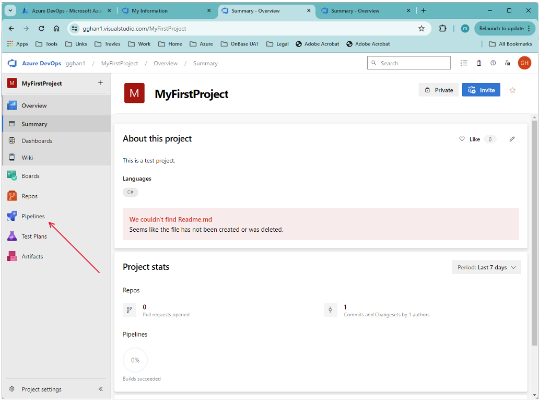This screenshot has width=539, height=404.
Task: Open the user settings icon in header
Action: [507, 63]
